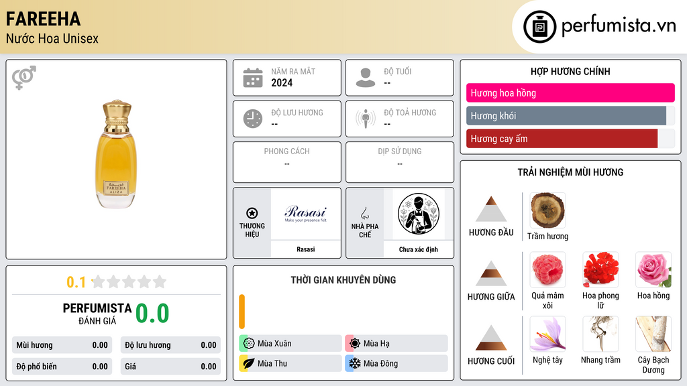Click the 2024 launch year value
The height and width of the screenshot is (386, 687).
pyautogui.click(x=282, y=82)
